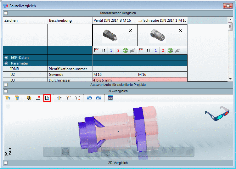
Task: Click the Identifikationsnummer description cell
Action: [70, 69]
